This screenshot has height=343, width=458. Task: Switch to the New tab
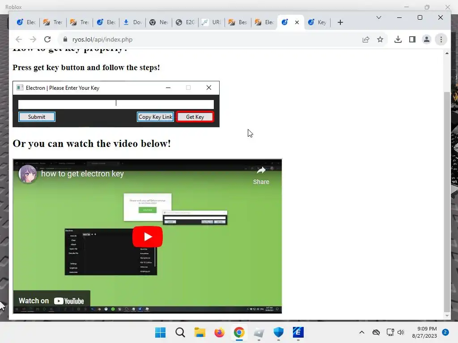[159, 22]
